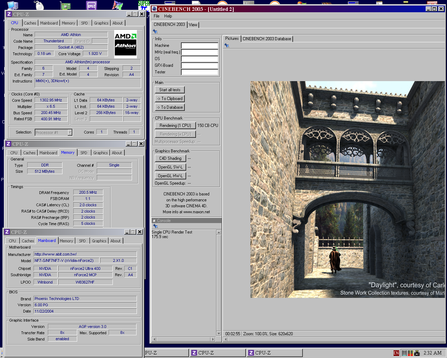Select CPU tab in Memory CPU-Z window
The image size is (447, 358).
14,153
